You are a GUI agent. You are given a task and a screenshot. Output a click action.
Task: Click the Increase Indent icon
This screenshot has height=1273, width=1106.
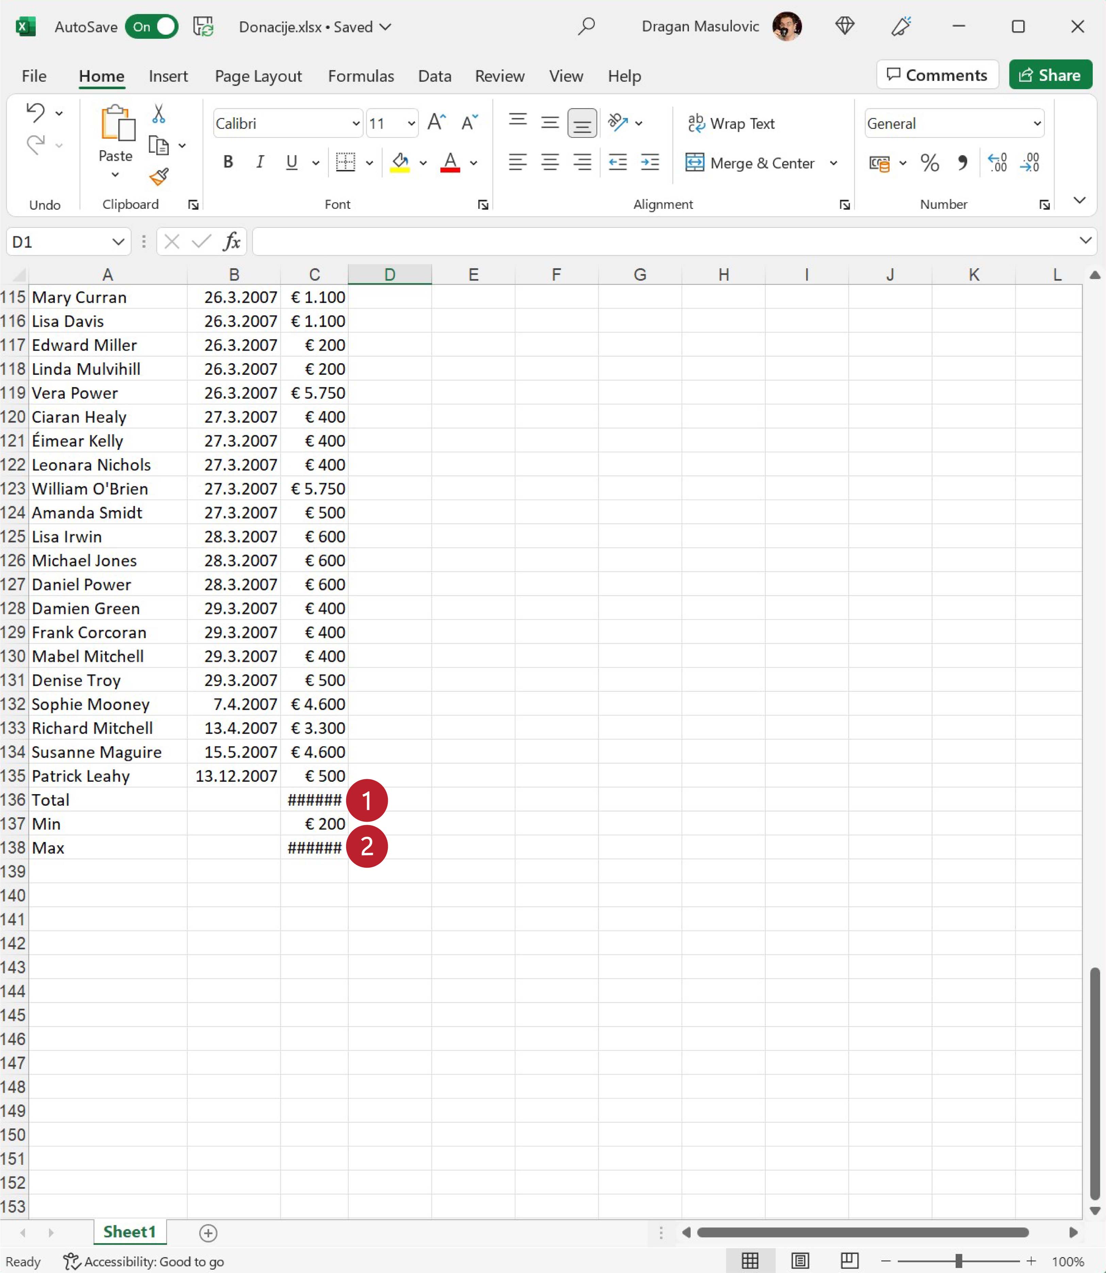coord(650,163)
